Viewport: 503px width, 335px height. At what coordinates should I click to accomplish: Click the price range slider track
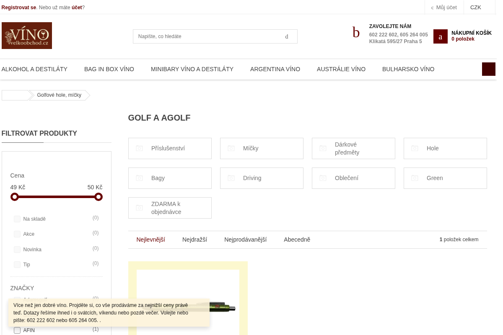click(x=57, y=197)
